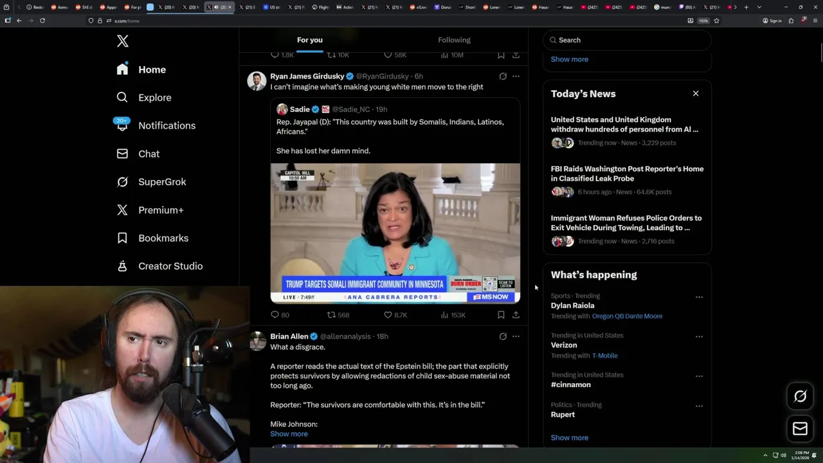Screen dimensions: 823x463
Task: View analytics showing 153K views
Action: tap(453, 315)
